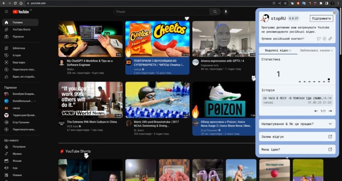This screenshot has height=181, width=342.
Task: Open the Engineered Arts channel name
Action: coord(210,65)
